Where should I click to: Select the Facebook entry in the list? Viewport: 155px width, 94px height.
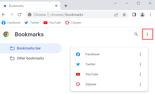point(109,54)
